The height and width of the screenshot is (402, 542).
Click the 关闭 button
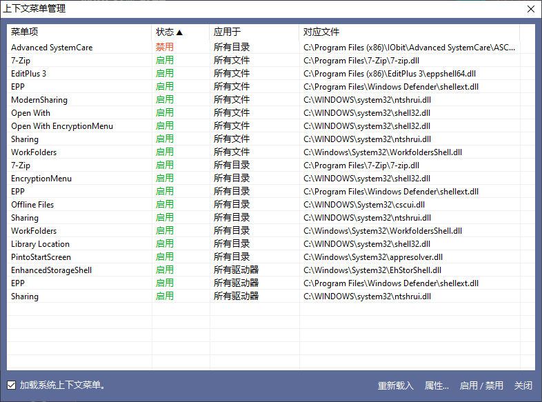tap(523, 385)
